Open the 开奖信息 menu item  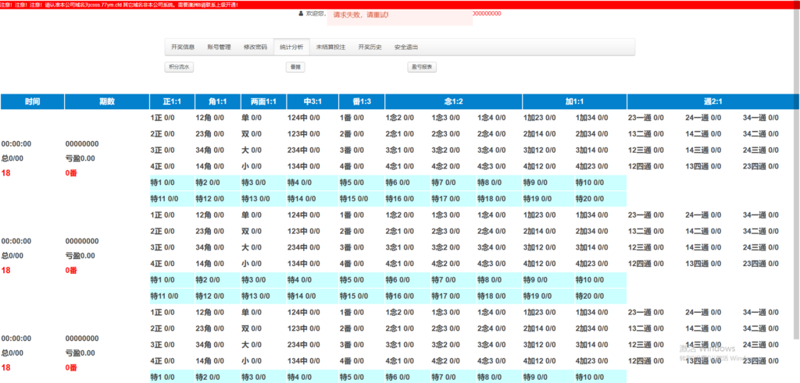coord(183,47)
